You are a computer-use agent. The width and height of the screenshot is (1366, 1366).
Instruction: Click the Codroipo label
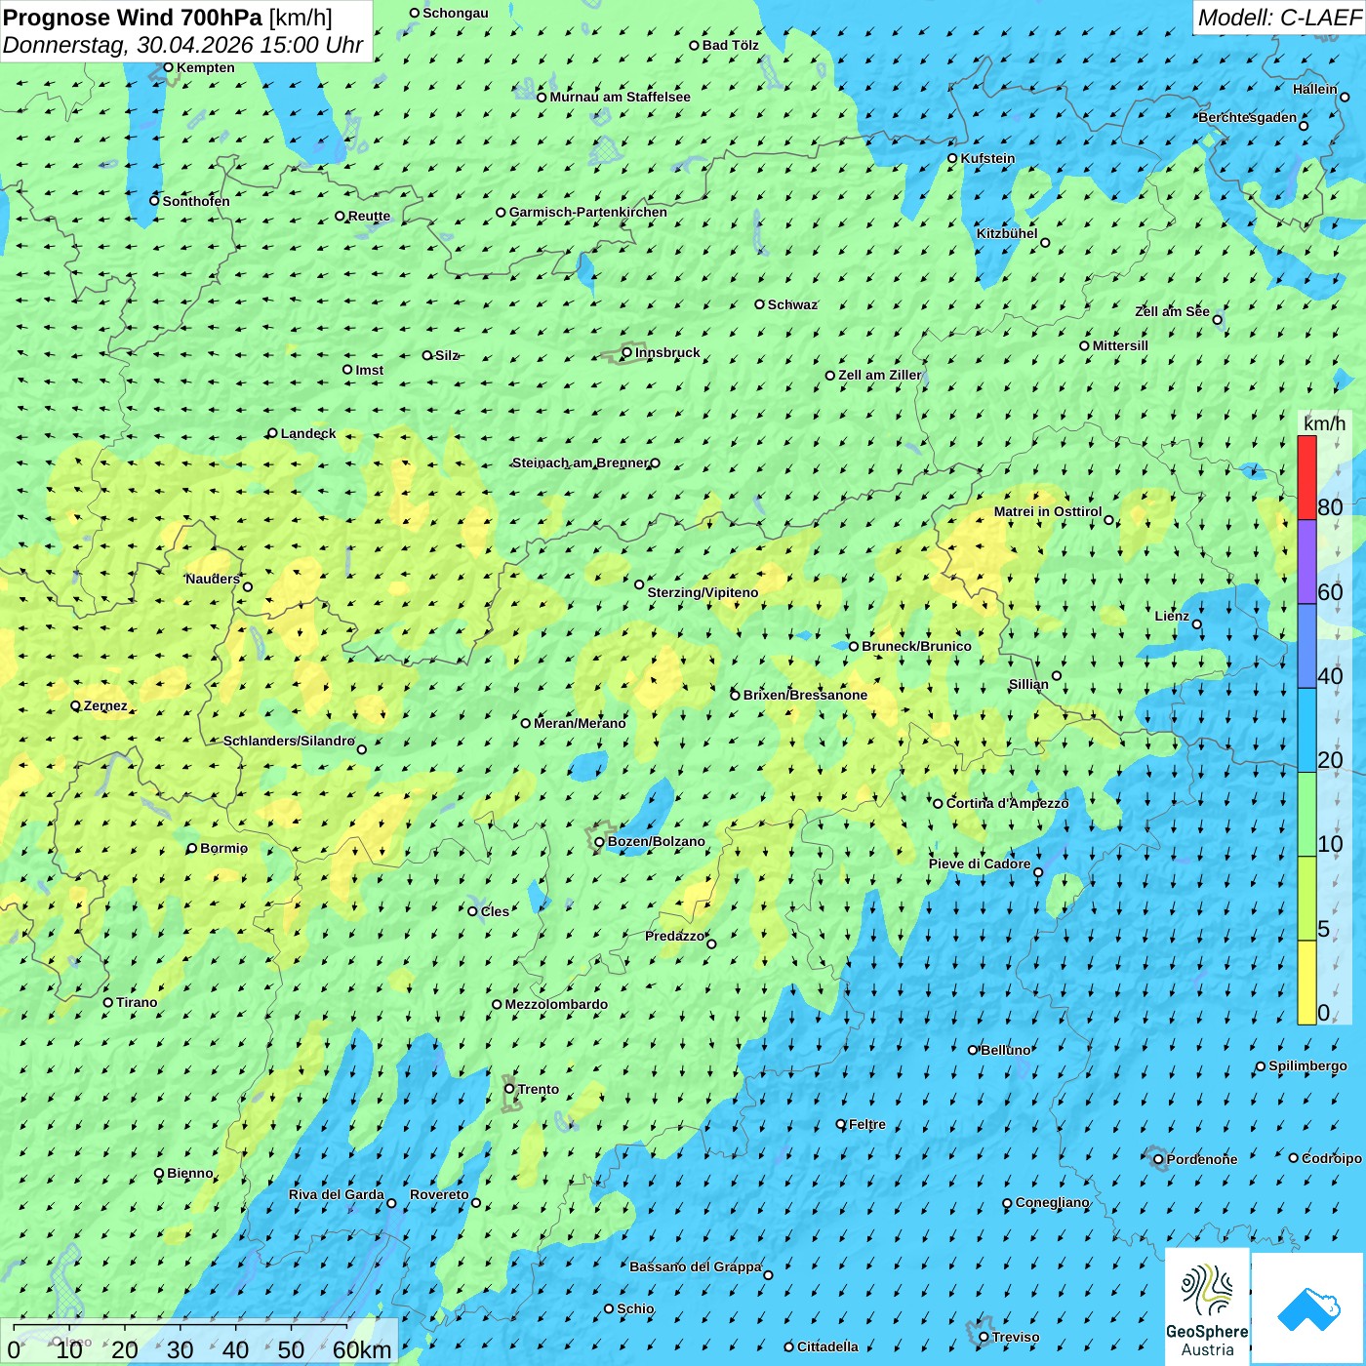[x=1332, y=1158]
